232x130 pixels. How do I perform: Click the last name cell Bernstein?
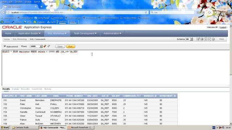[40, 100]
